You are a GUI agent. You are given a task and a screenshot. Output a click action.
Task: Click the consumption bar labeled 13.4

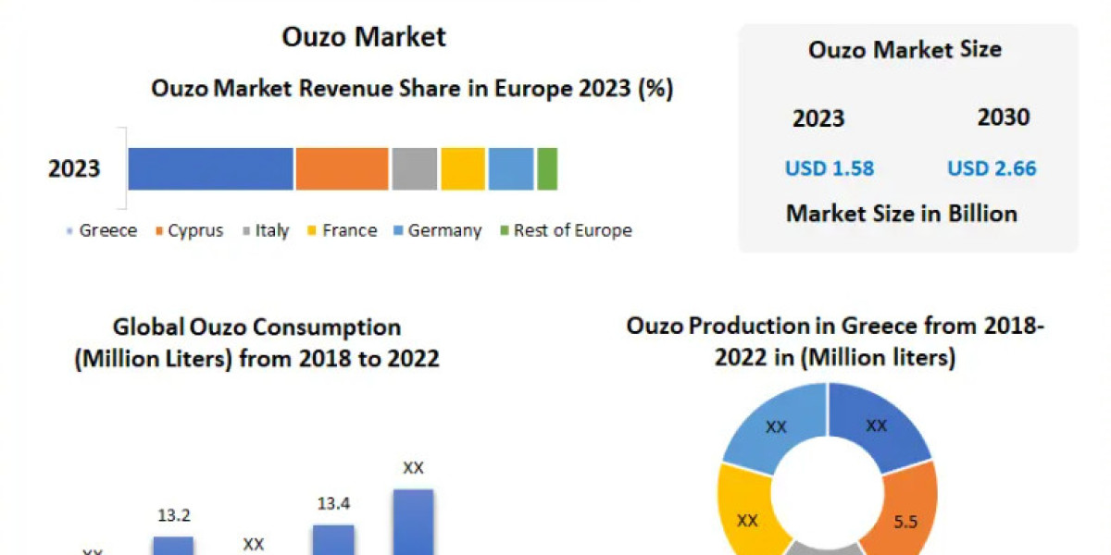point(332,539)
